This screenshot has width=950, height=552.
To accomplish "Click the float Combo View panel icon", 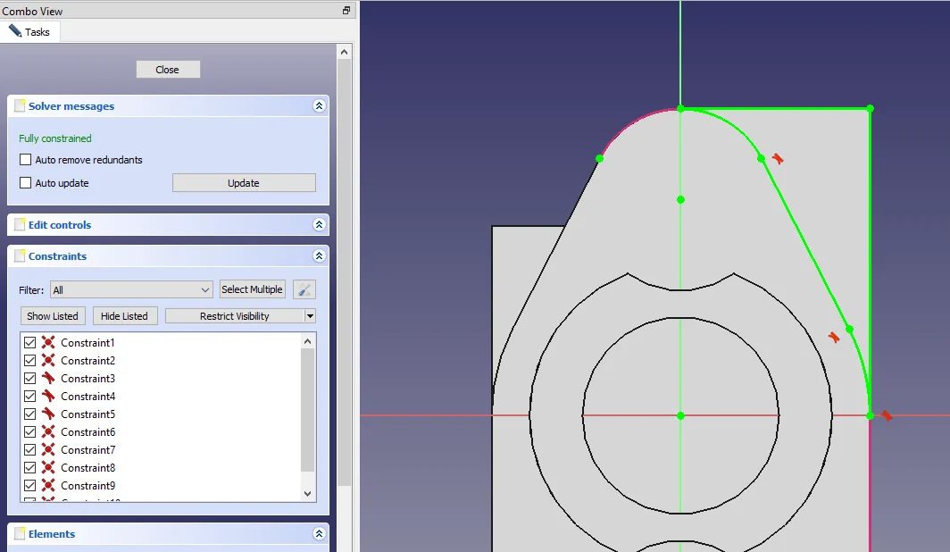I will click(346, 11).
